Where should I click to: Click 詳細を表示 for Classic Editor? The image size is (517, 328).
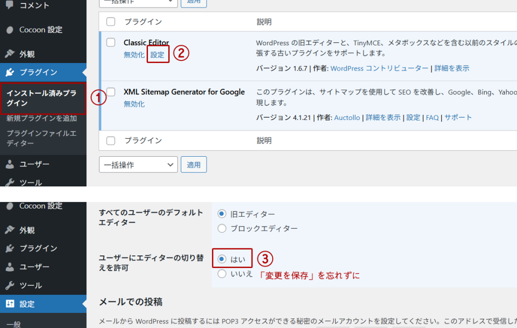(x=452, y=69)
